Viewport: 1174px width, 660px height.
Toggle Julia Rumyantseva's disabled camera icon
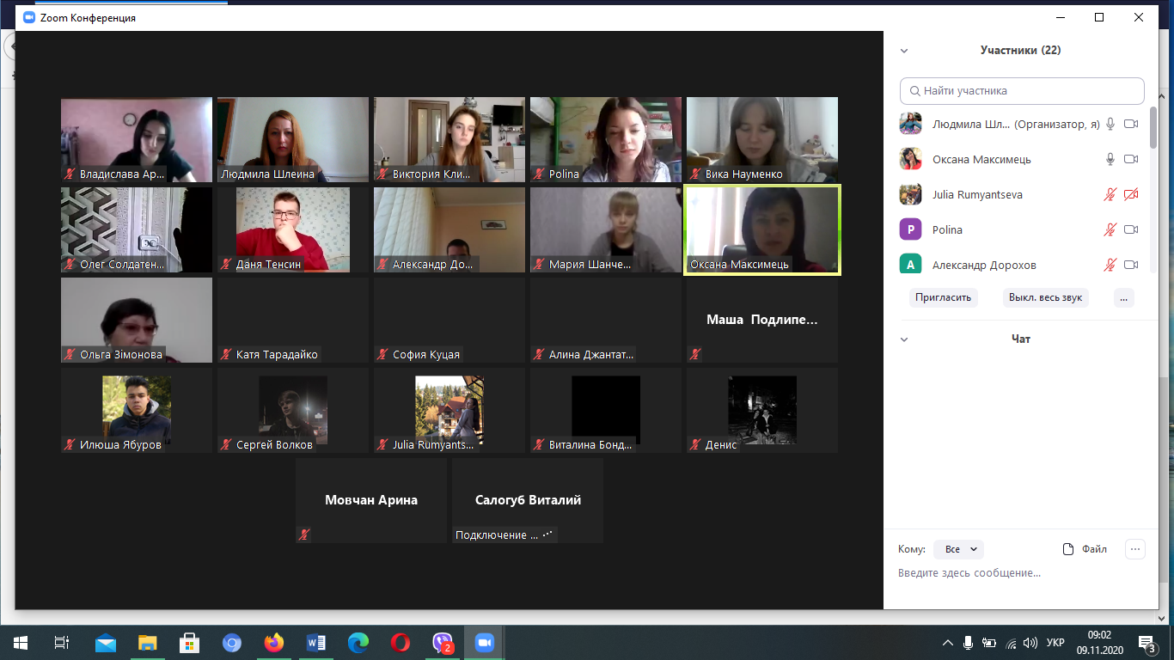[x=1131, y=195]
